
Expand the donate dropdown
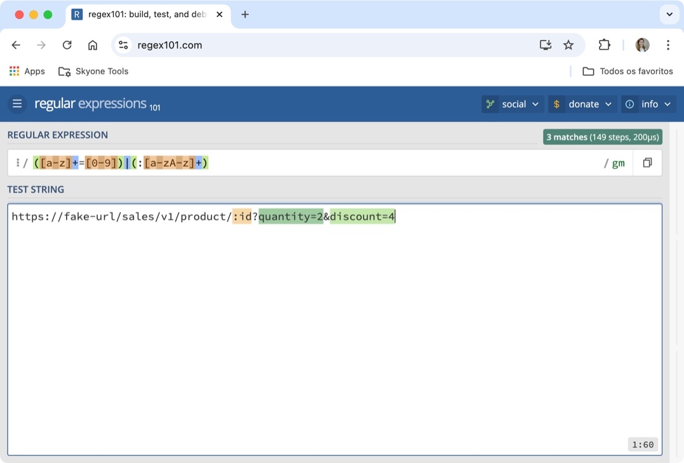(582, 104)
